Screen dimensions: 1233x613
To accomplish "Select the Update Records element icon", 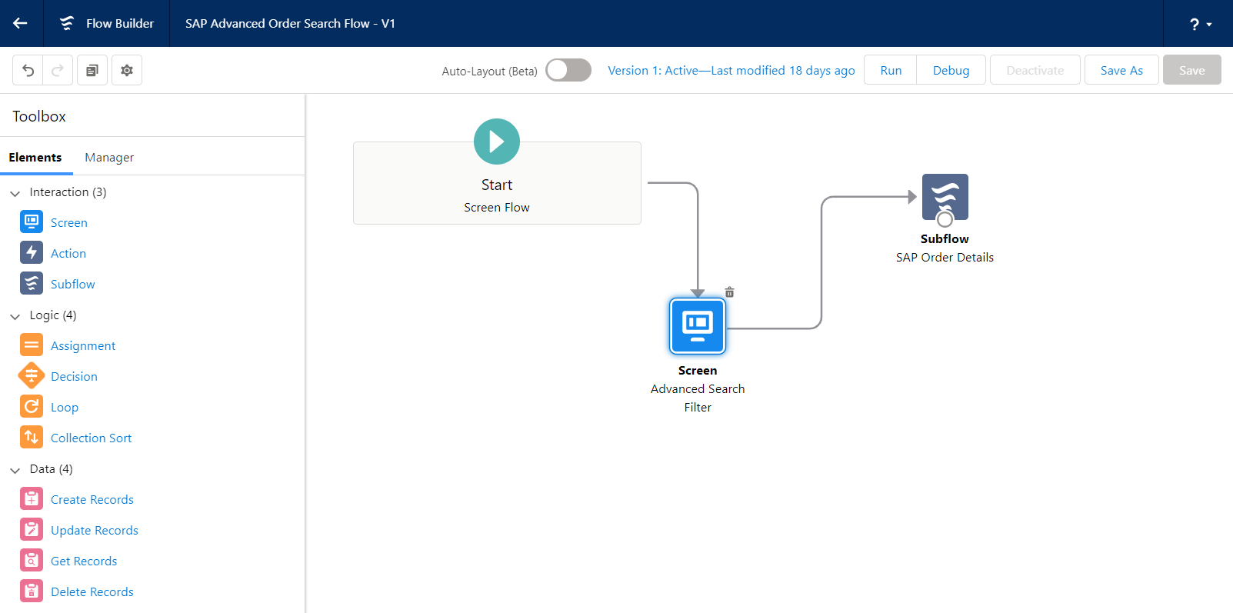I will [32, 529].
